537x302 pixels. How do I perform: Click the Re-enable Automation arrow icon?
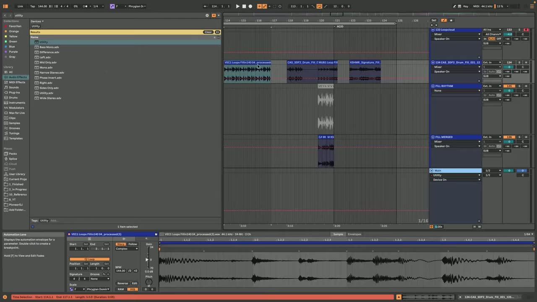point(269,6)
